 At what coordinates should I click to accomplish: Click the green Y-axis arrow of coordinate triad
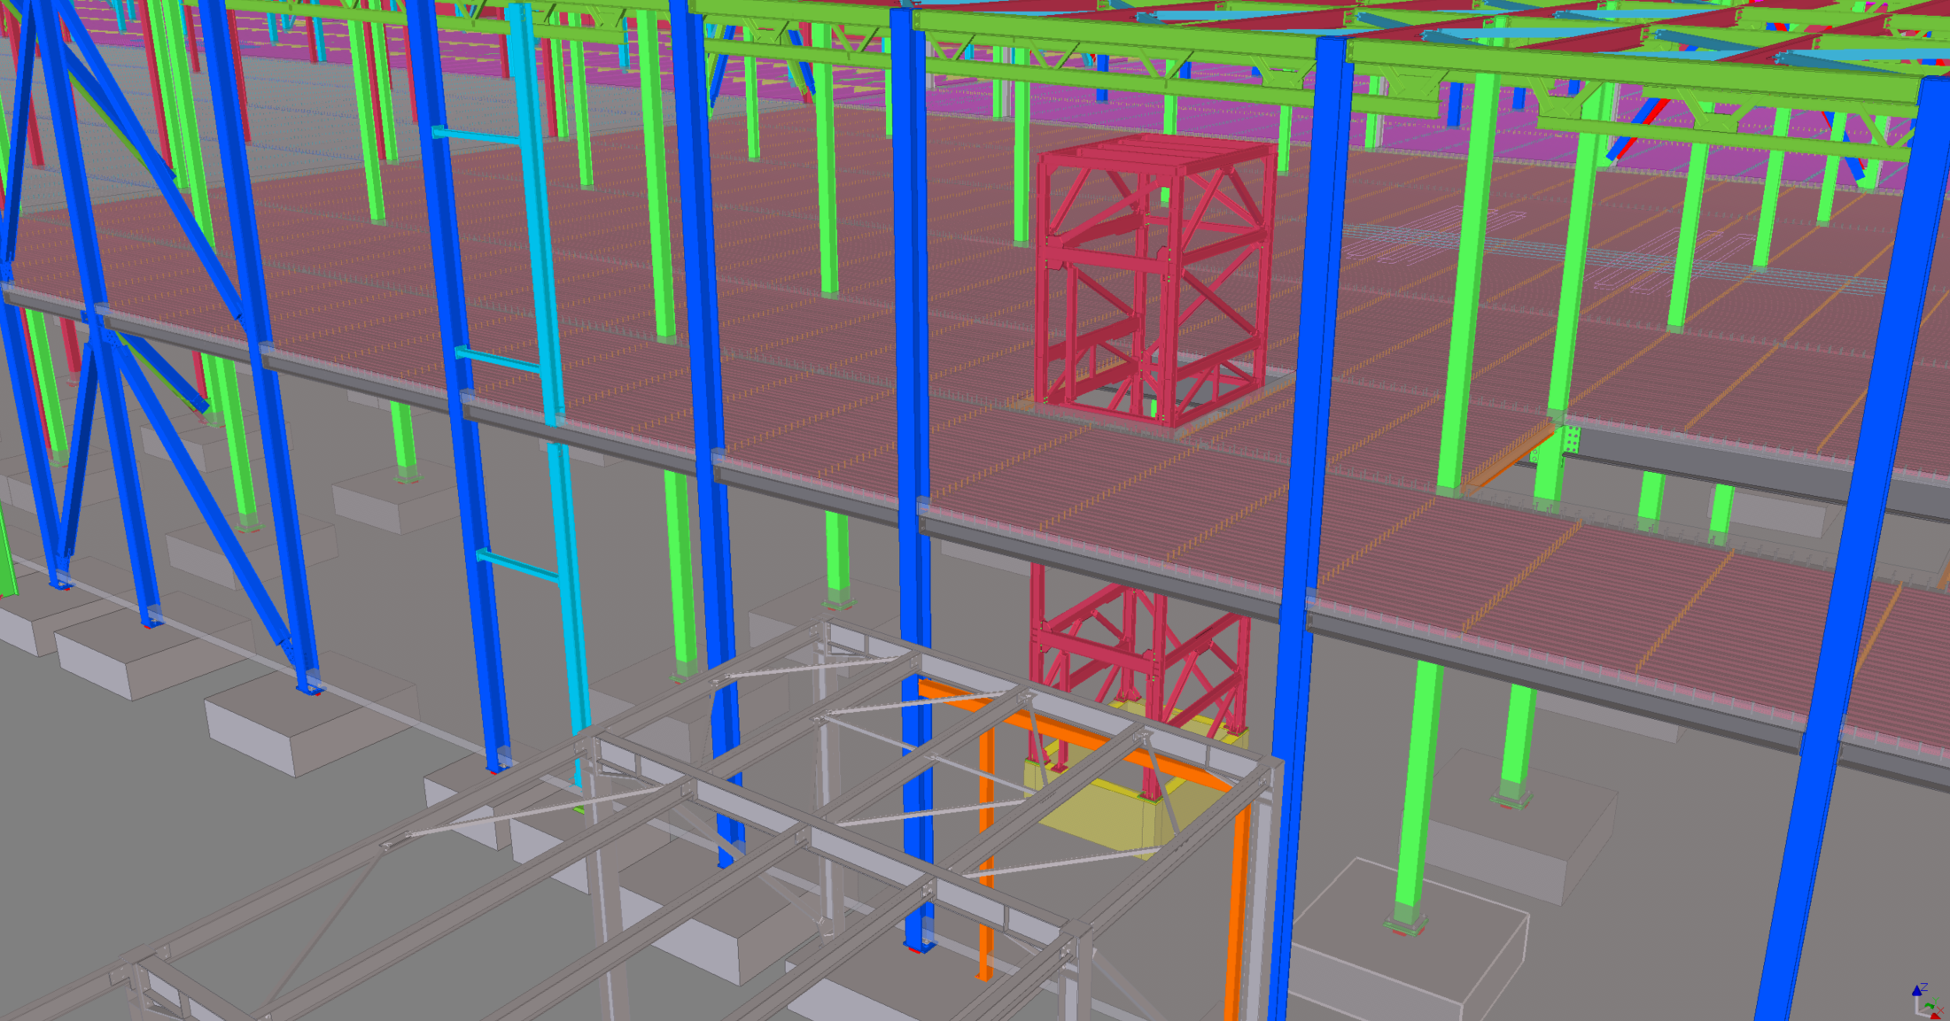[x=1928, y=1005]
